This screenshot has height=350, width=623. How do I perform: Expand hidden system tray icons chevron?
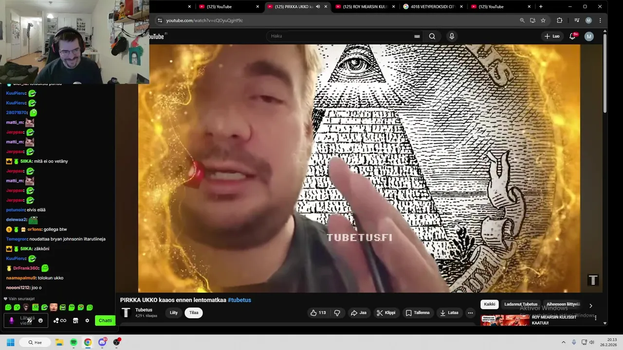564,342
